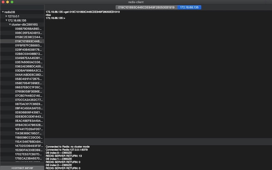Select key 008B79D5BAB9D in the tree
272x170 pixels.
[29, 29]
